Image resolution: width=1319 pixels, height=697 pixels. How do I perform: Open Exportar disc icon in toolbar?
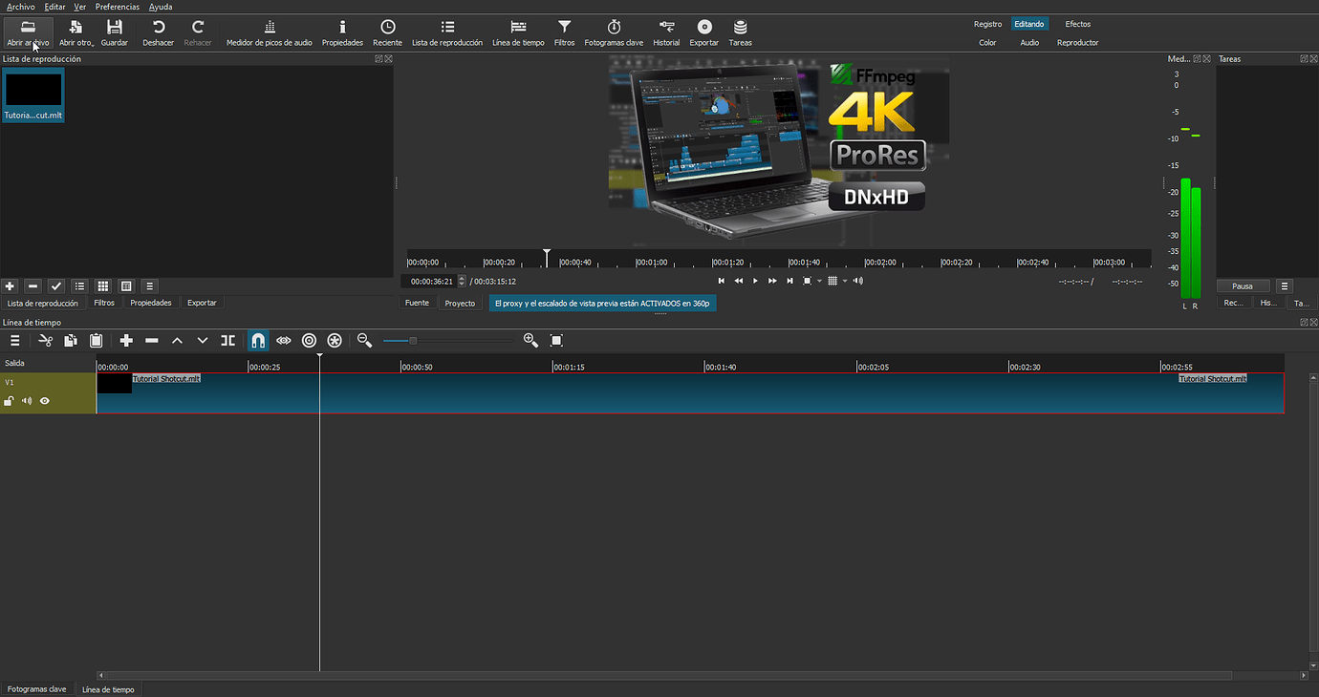[704, 32]
